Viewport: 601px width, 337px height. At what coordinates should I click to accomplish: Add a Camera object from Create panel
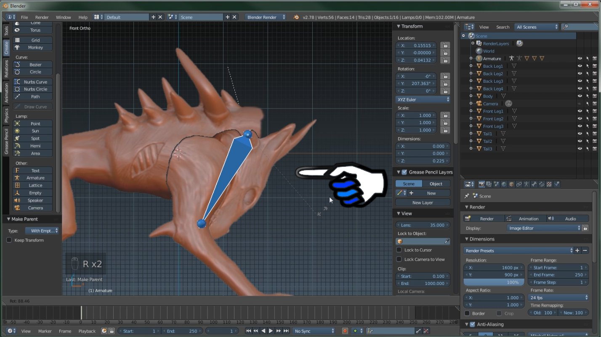[x=33, y=208]
